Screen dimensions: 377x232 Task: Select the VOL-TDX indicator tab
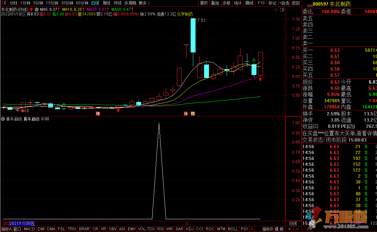pos(146,229)
